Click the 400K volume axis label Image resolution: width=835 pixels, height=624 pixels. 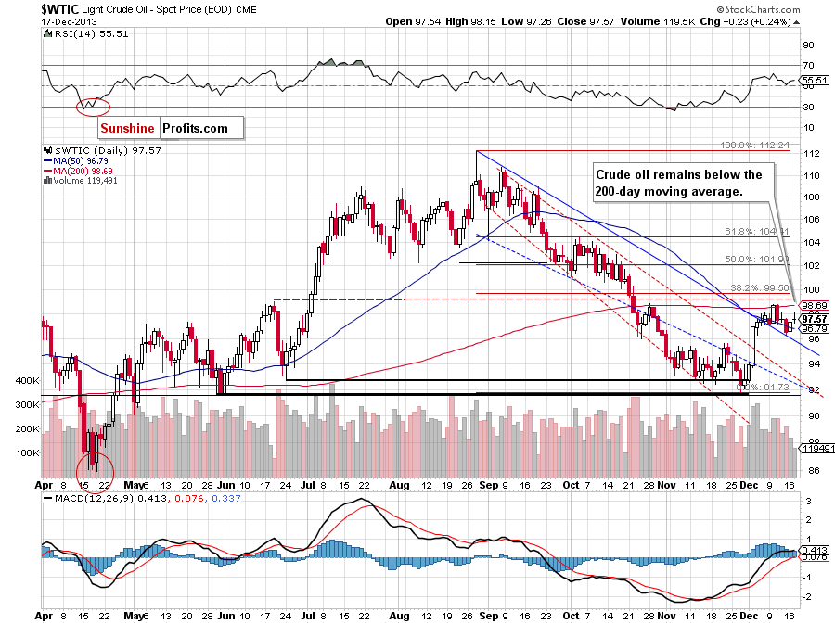pos(28,381)
